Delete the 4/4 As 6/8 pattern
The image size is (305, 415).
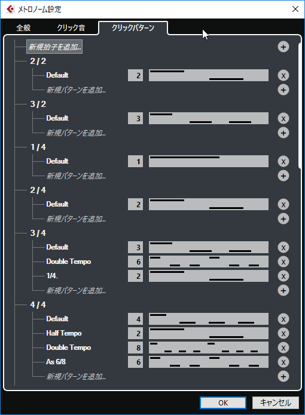[x=283, y=362]
